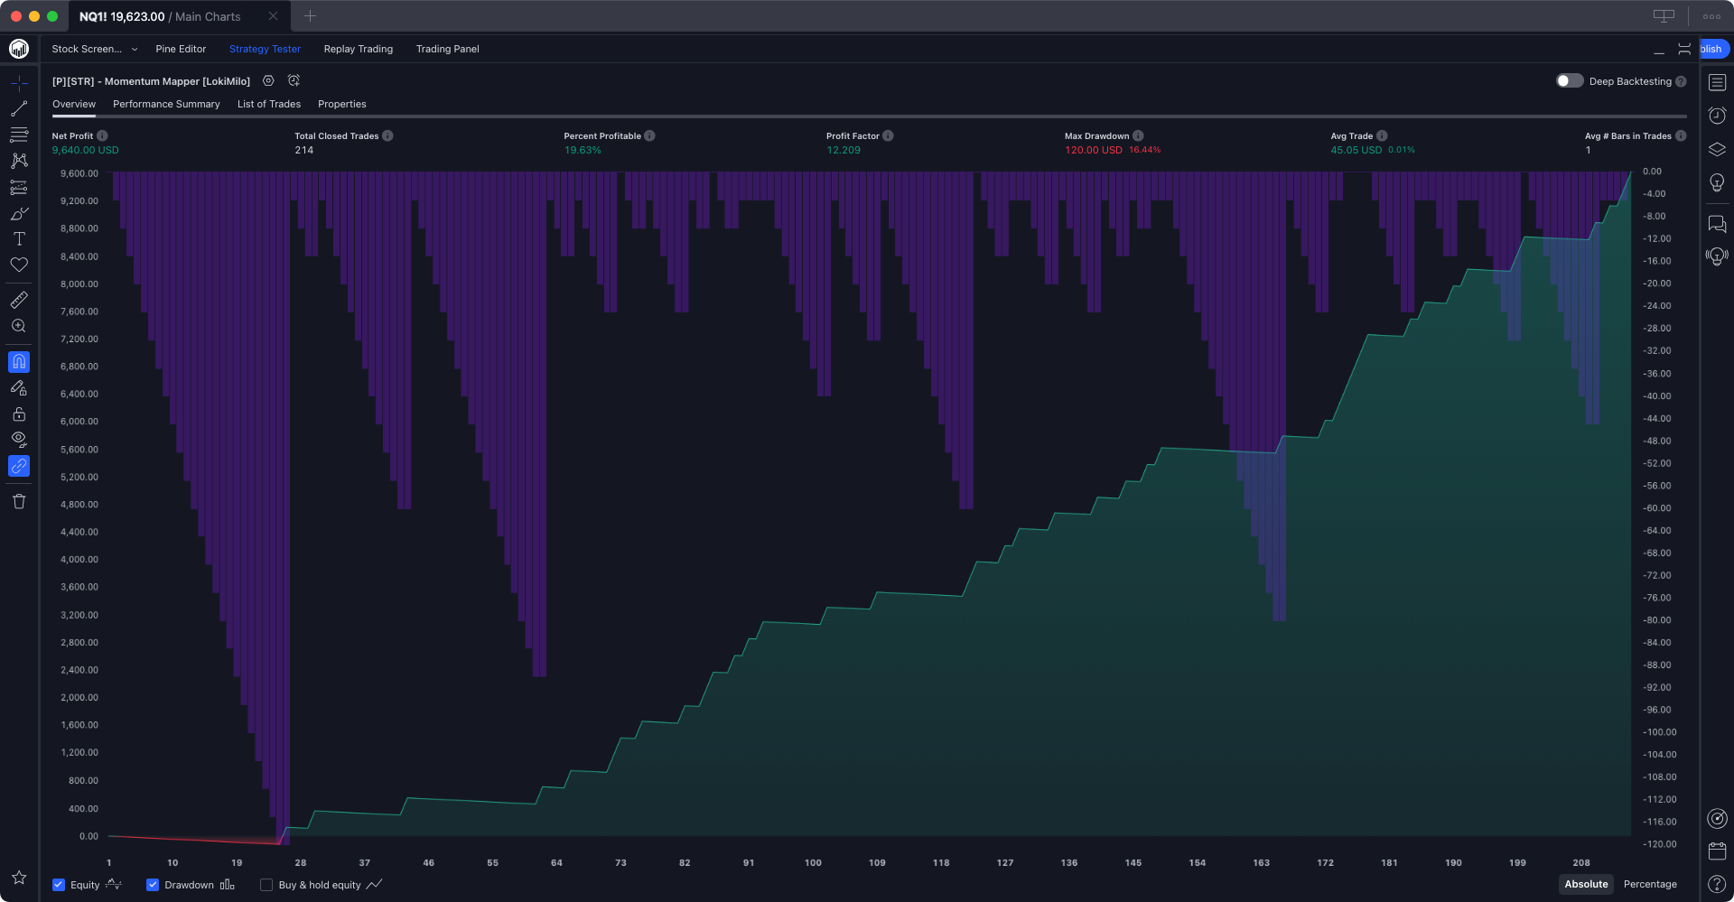The width and height of the screenshot is (1734, 902).
Task: Toggle stay in drawing mode pencil-lock
Action: (19, 388)
